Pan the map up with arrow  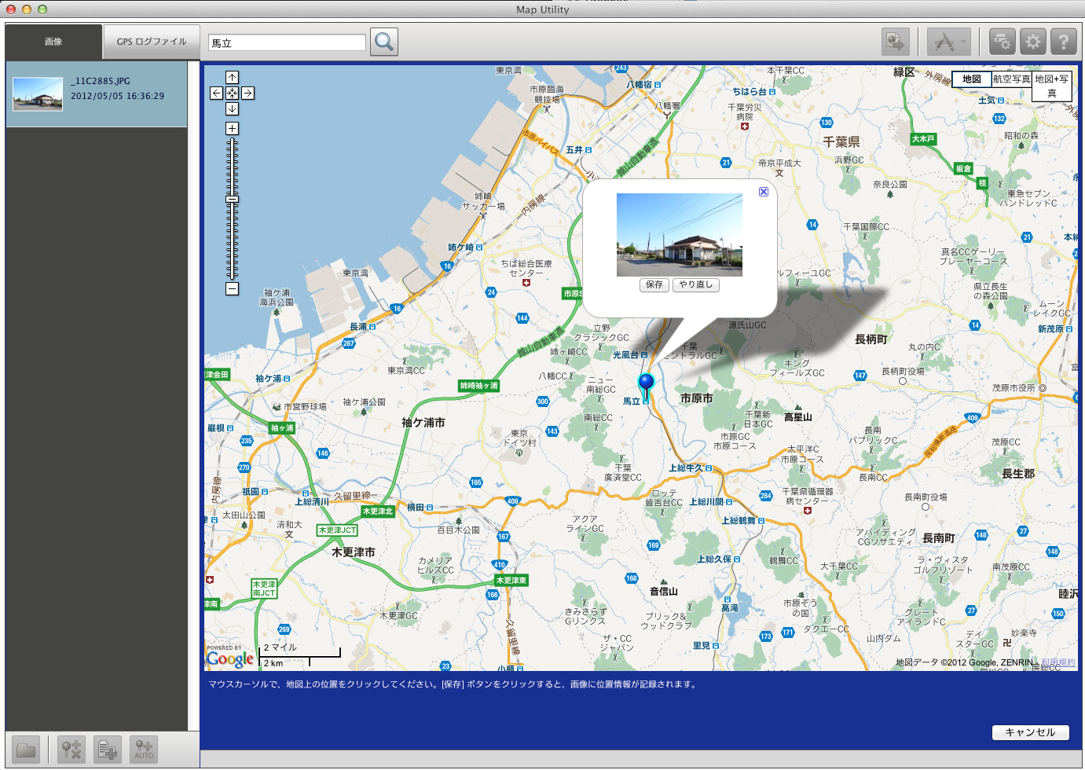(x=232, y=77)
